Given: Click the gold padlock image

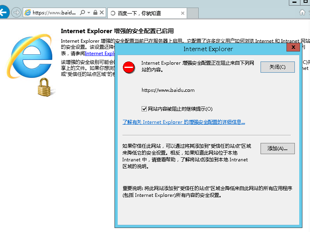Looking at the screenshot, I should click(x=44, y=87).
